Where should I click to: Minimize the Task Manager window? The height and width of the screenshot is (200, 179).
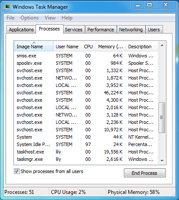138,6
